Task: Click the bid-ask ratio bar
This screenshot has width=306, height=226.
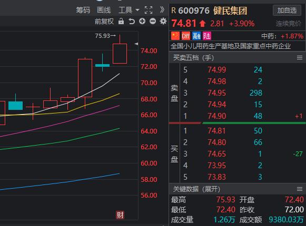Action: coord(238,123)
